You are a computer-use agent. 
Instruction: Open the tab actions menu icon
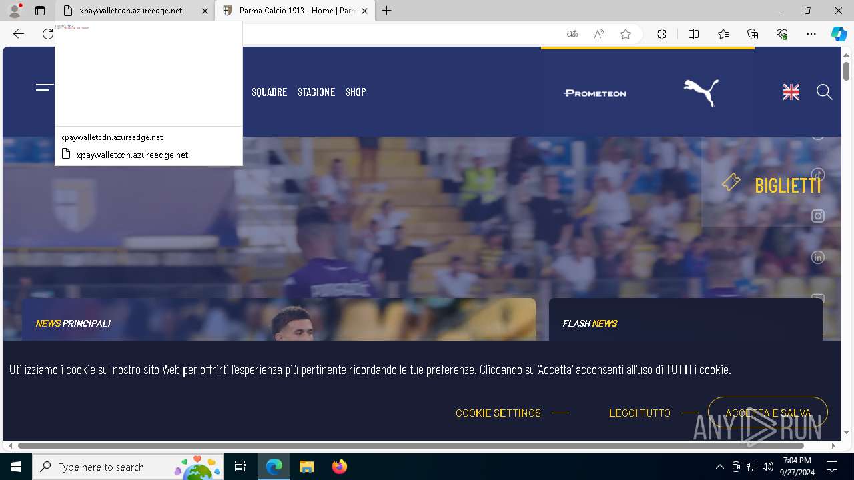tap(40, 11)
